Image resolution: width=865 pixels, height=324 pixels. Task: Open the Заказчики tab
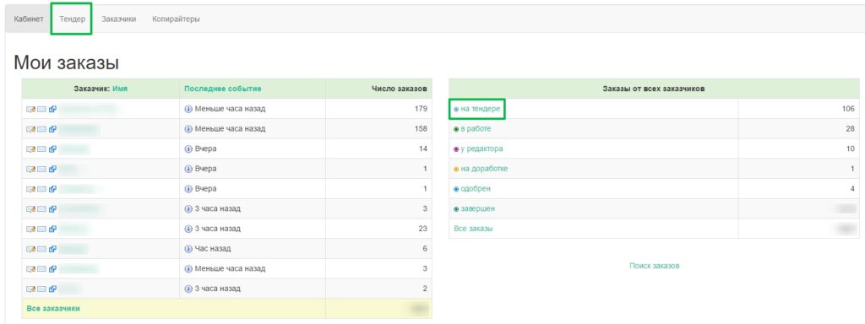click(118, 19)
